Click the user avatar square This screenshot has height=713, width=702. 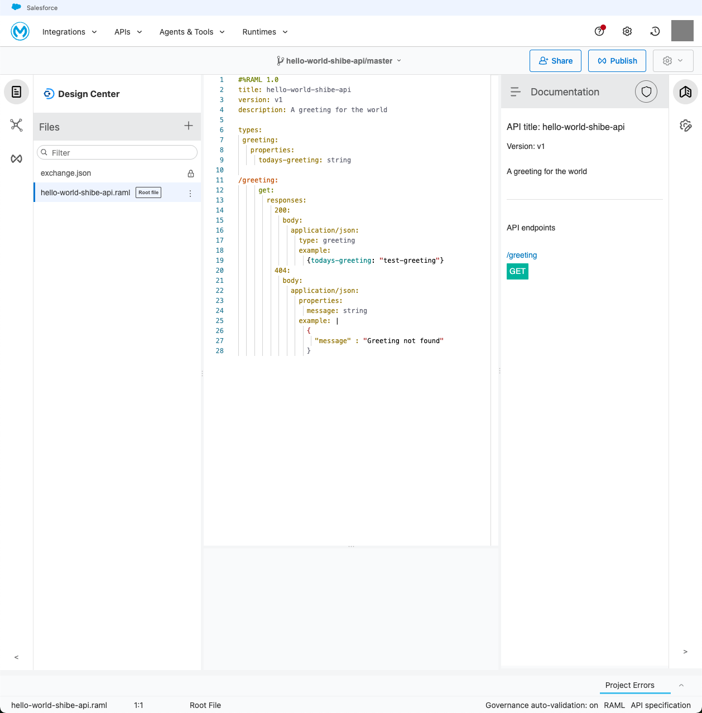pyautogui.click(x=682, y=31)
